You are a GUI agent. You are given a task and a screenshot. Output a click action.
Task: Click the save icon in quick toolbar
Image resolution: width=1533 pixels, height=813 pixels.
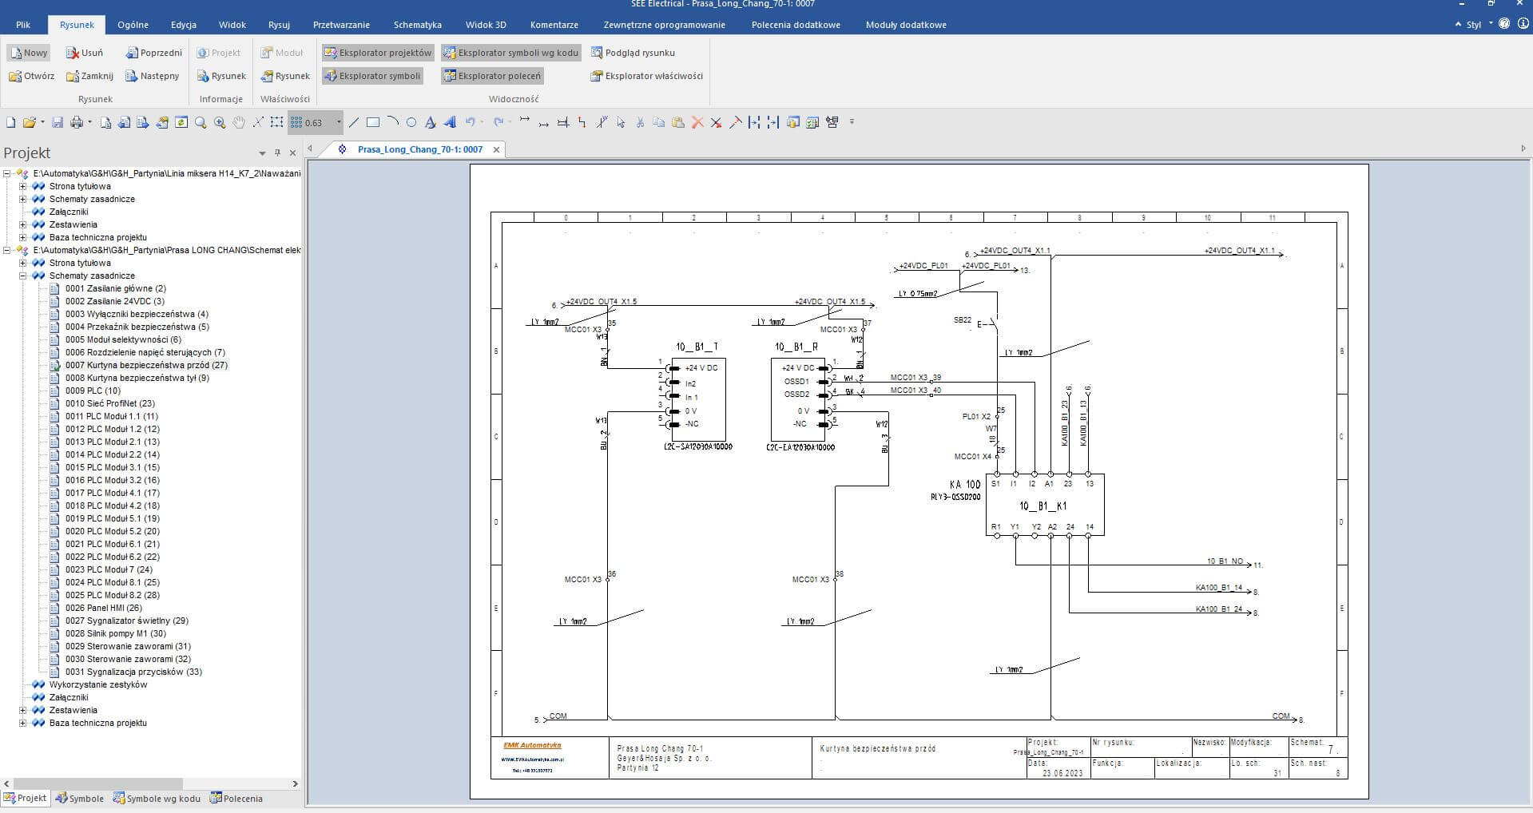point(58,122)
